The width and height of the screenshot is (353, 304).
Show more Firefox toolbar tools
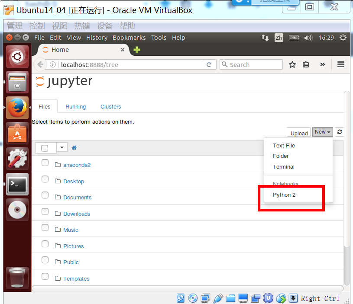click(x=322, y=65)
